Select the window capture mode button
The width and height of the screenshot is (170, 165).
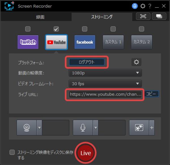(159, 16)
